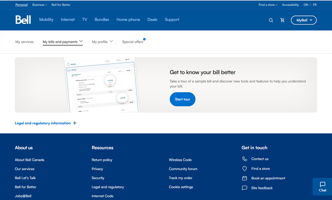Open About Bell Canada link
Image resolution: width=332 pixels, height=200 pixels.
[29, 160]
